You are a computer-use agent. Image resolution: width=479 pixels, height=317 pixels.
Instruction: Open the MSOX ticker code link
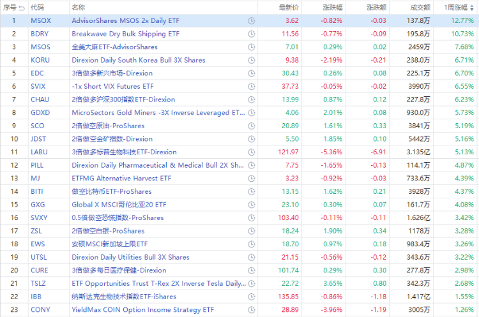(41, 21)
